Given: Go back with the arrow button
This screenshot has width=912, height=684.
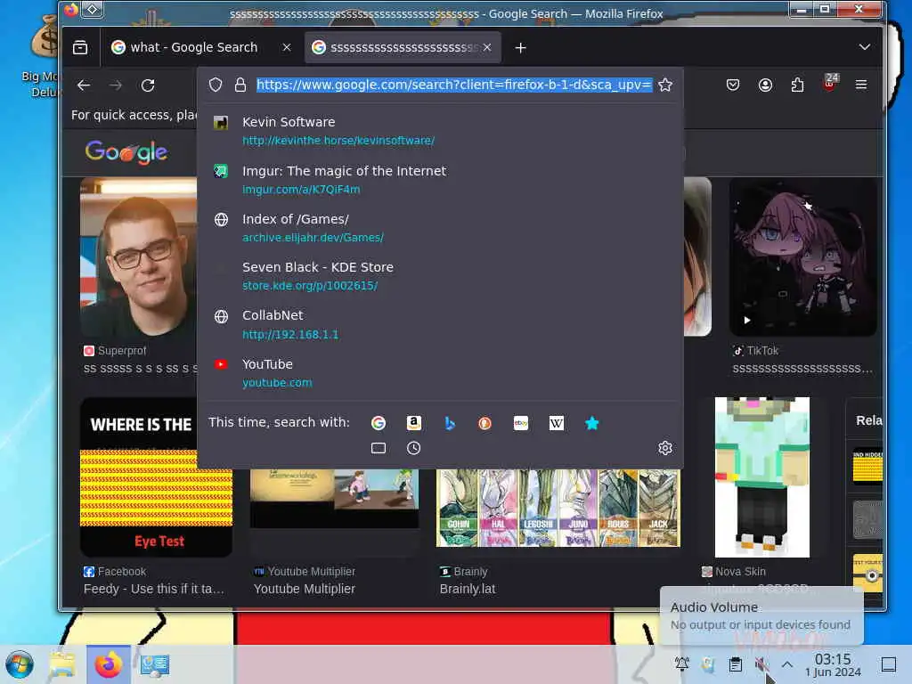Looking at the screenshot, I should [x=84, y=85].
